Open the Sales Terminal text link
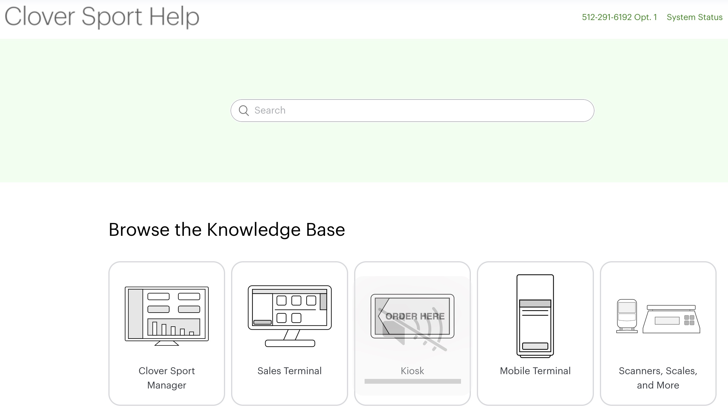 tap(289, 371)
